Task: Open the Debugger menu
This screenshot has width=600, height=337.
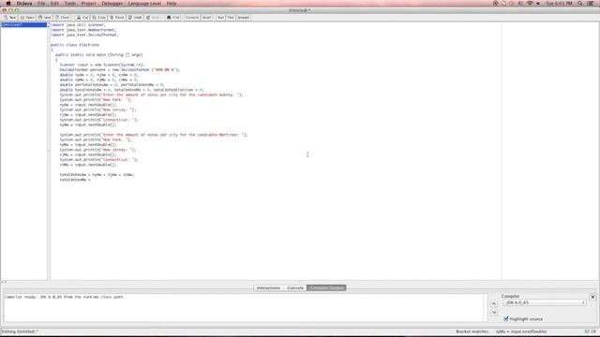Action: pyautogui.click(x=112, y=3)
